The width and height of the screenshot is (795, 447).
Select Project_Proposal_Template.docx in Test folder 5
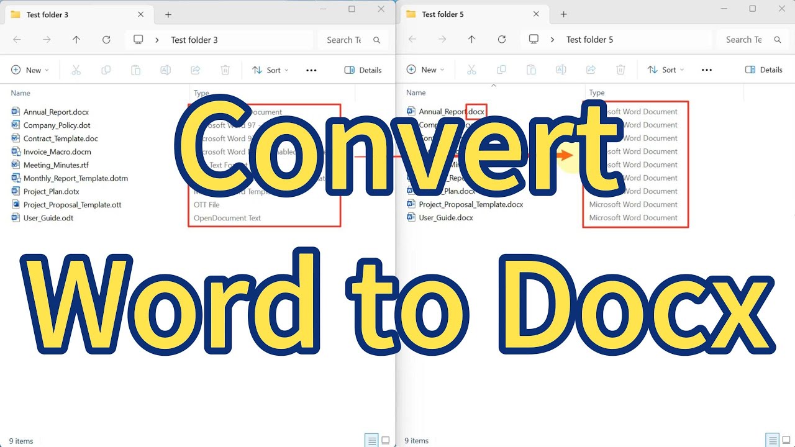(465, 204)
